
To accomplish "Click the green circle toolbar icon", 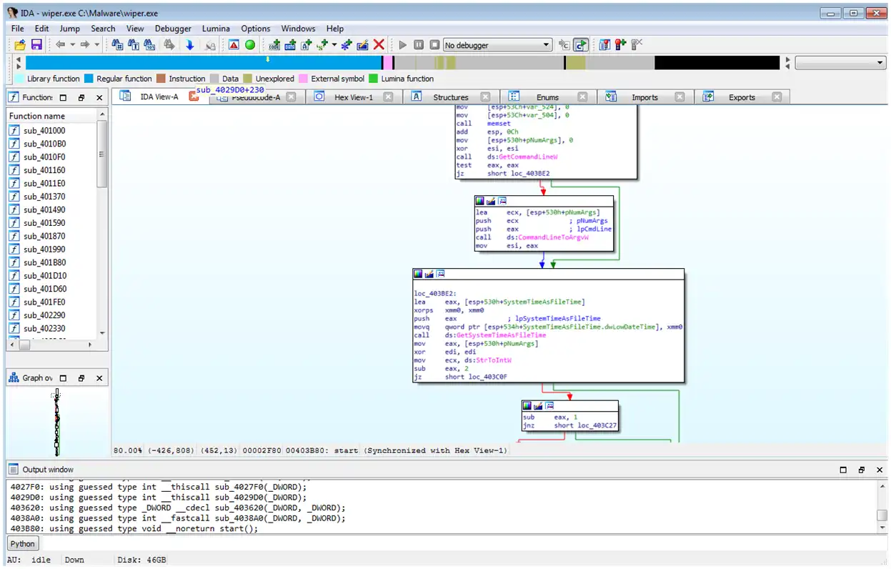I will coord(250,45).
